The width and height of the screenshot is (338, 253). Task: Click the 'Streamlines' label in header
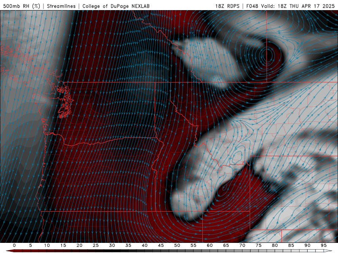61,6
